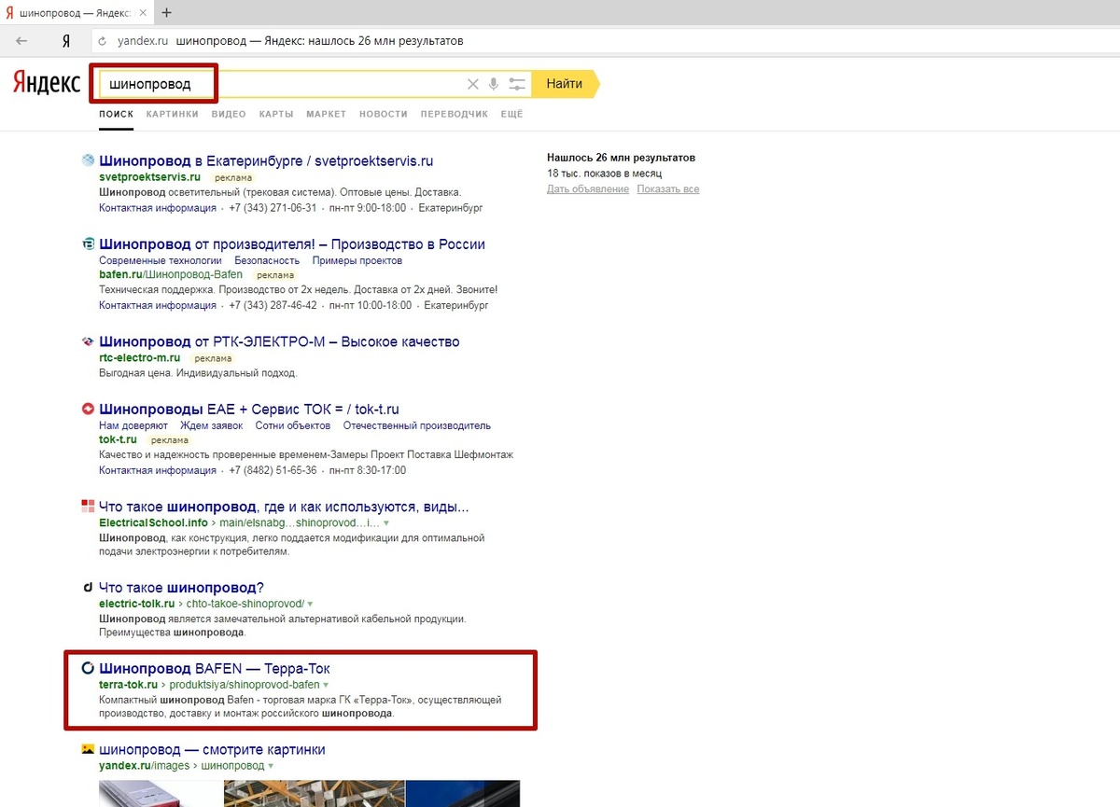Click 'Отечественный производитель' sitelink
The width and height of the screenshot is (1120, 807).
tap(417, 425)
